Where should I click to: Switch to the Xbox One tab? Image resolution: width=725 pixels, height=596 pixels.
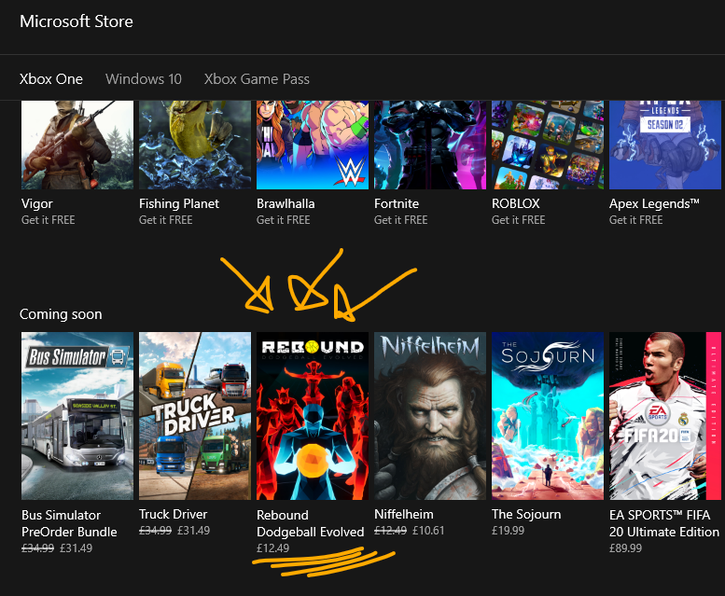[51, 79]
